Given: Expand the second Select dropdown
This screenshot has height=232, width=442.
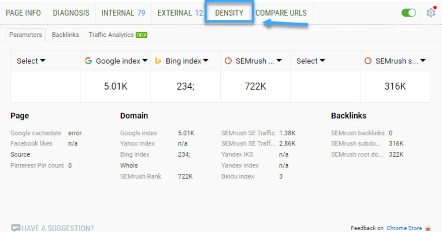Looking at the screenshot, I should (x=311, y=61).
